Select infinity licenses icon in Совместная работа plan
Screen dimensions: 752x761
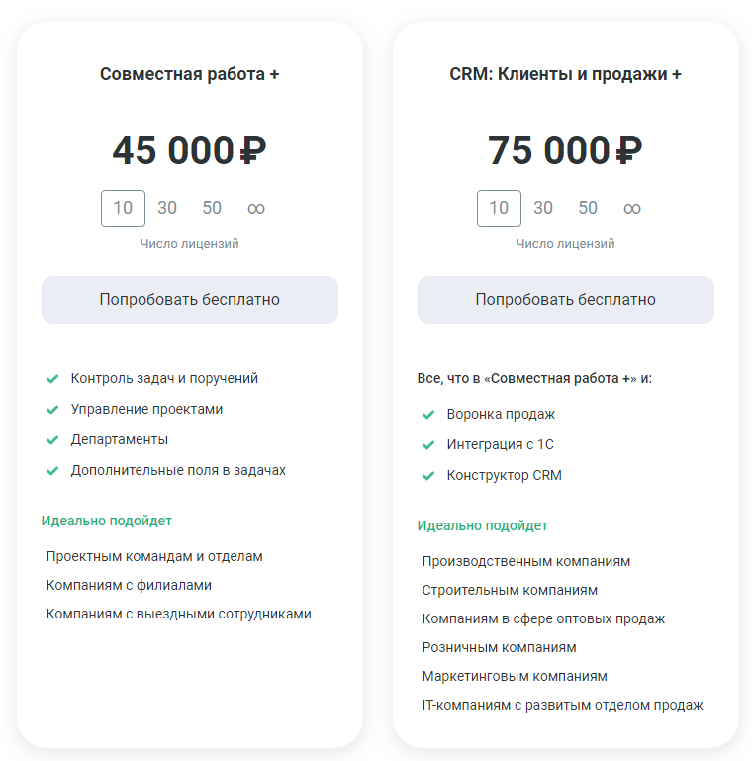pyautogui.click(x=256, y=208)
